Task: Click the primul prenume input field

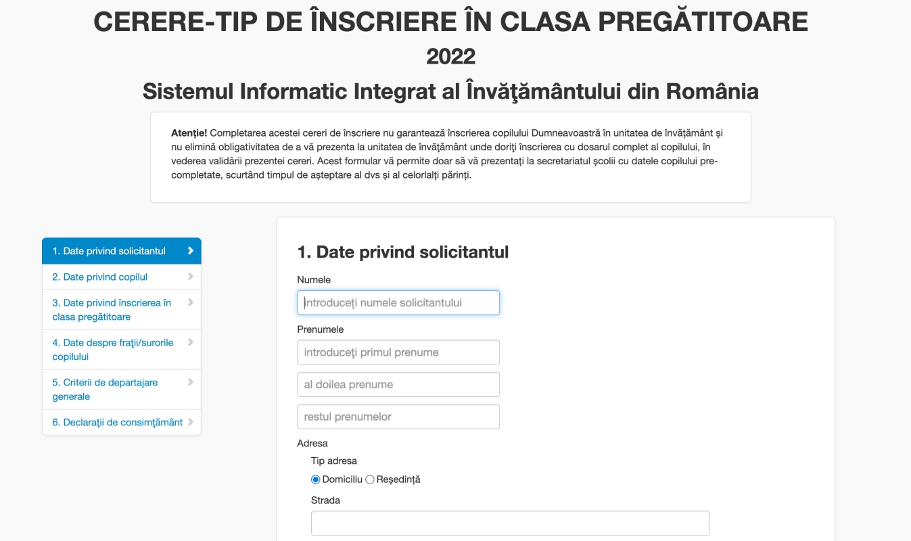Action: click(x=398, y=352)
